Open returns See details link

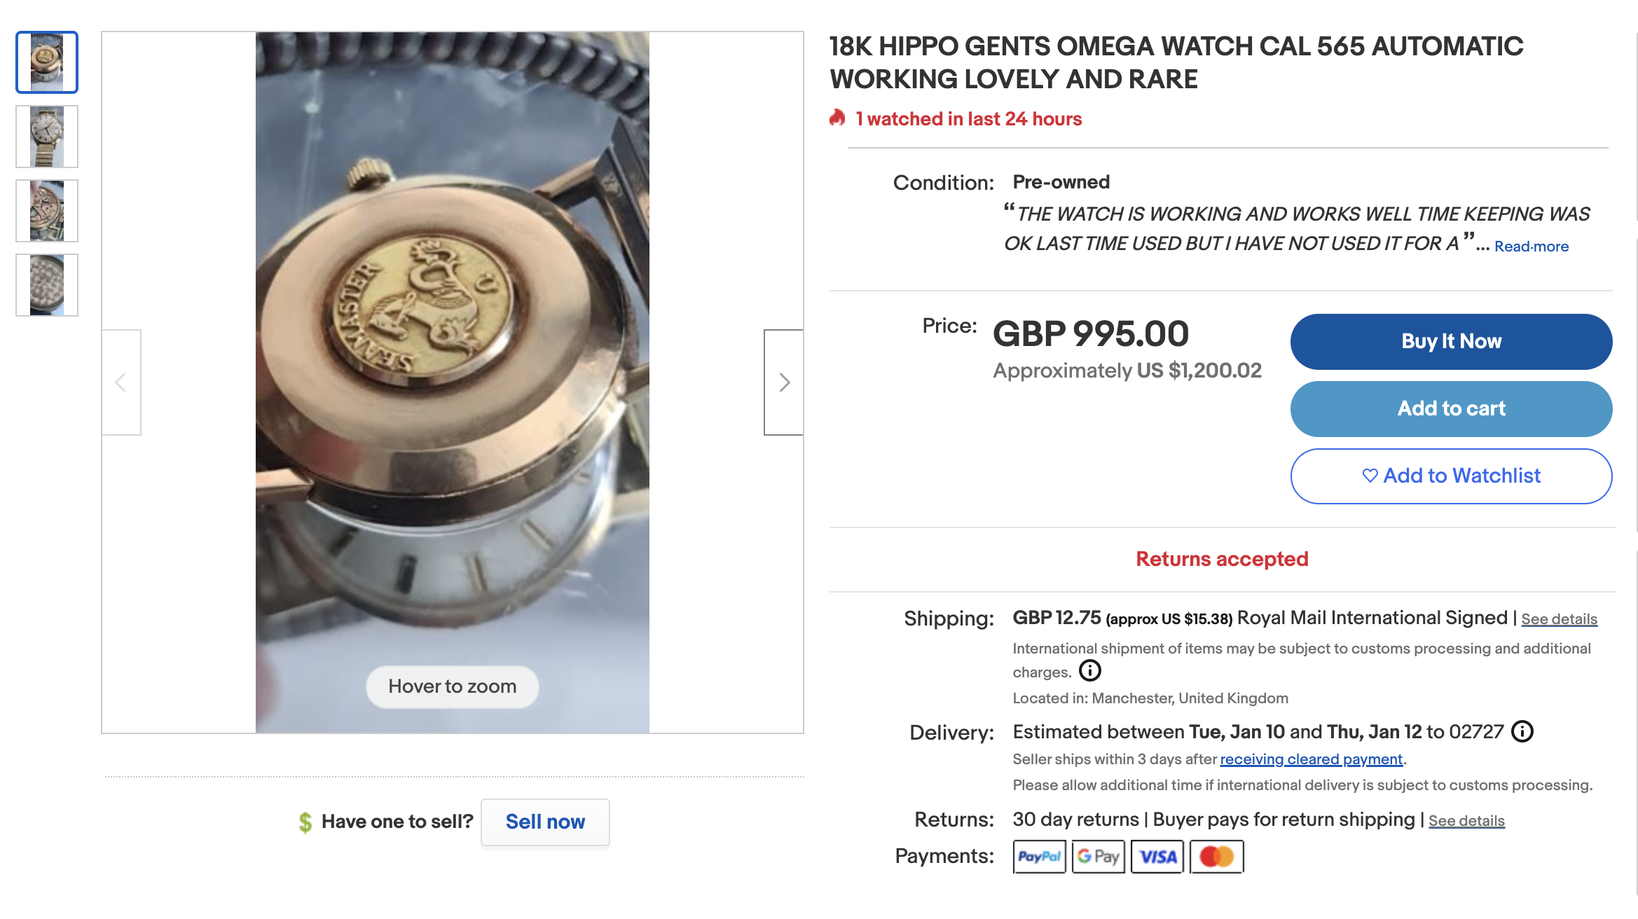click(x=1466, y=821)
